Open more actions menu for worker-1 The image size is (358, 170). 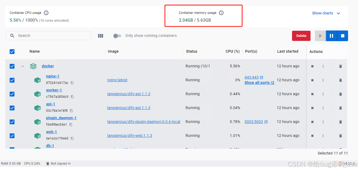point(323,94)
